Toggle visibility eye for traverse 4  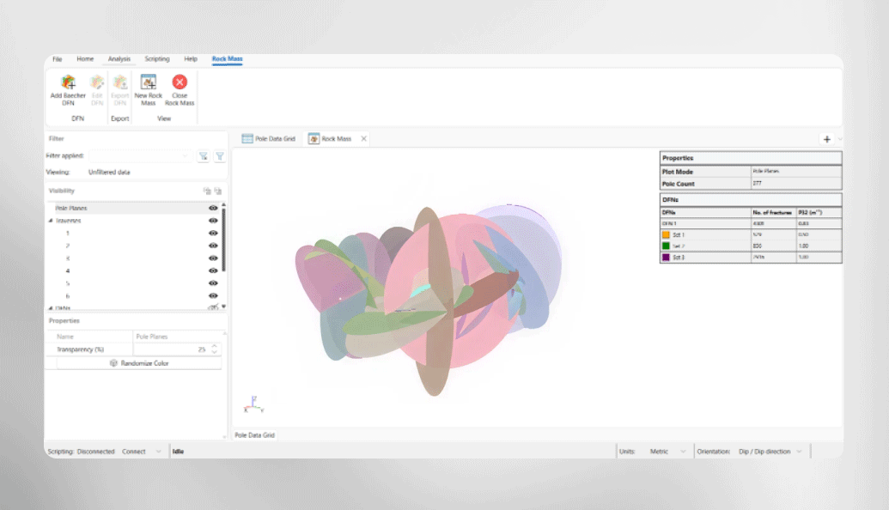pyautogui.click(x=213, y=270)
